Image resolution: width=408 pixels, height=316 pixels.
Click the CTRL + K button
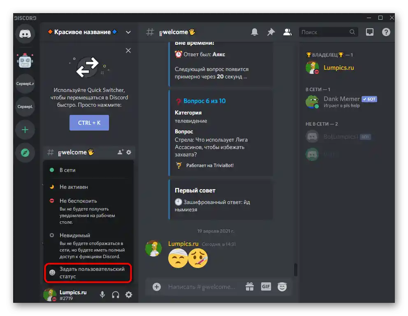89,123
